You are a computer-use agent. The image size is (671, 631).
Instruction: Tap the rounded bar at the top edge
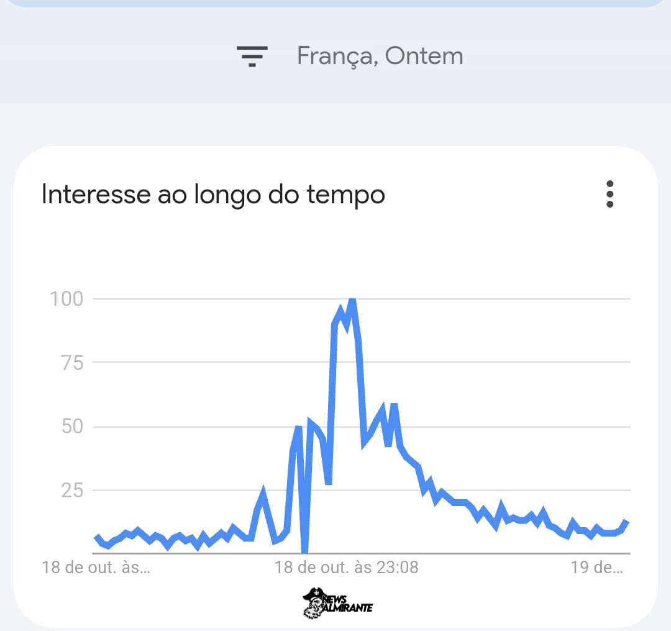[335, 3]
